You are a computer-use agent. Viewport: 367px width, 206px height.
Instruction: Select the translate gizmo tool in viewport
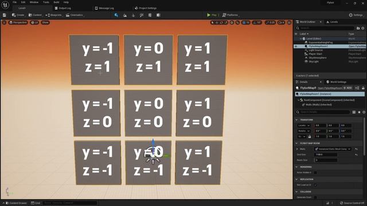[217, 23]
